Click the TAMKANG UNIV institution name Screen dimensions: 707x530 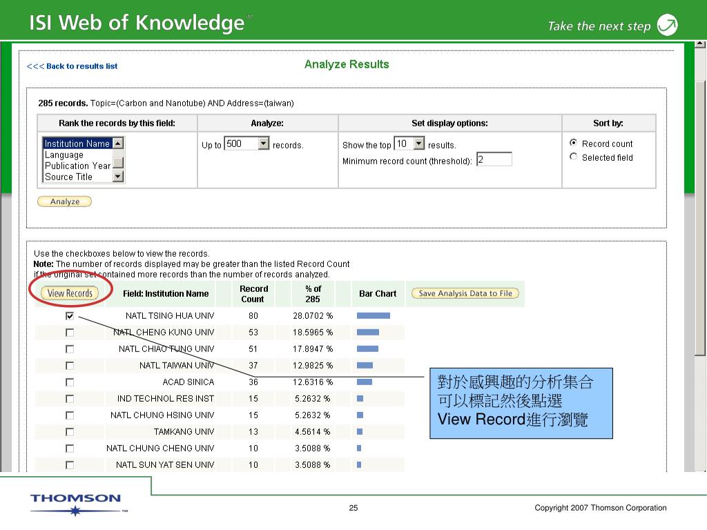(184, 432)
